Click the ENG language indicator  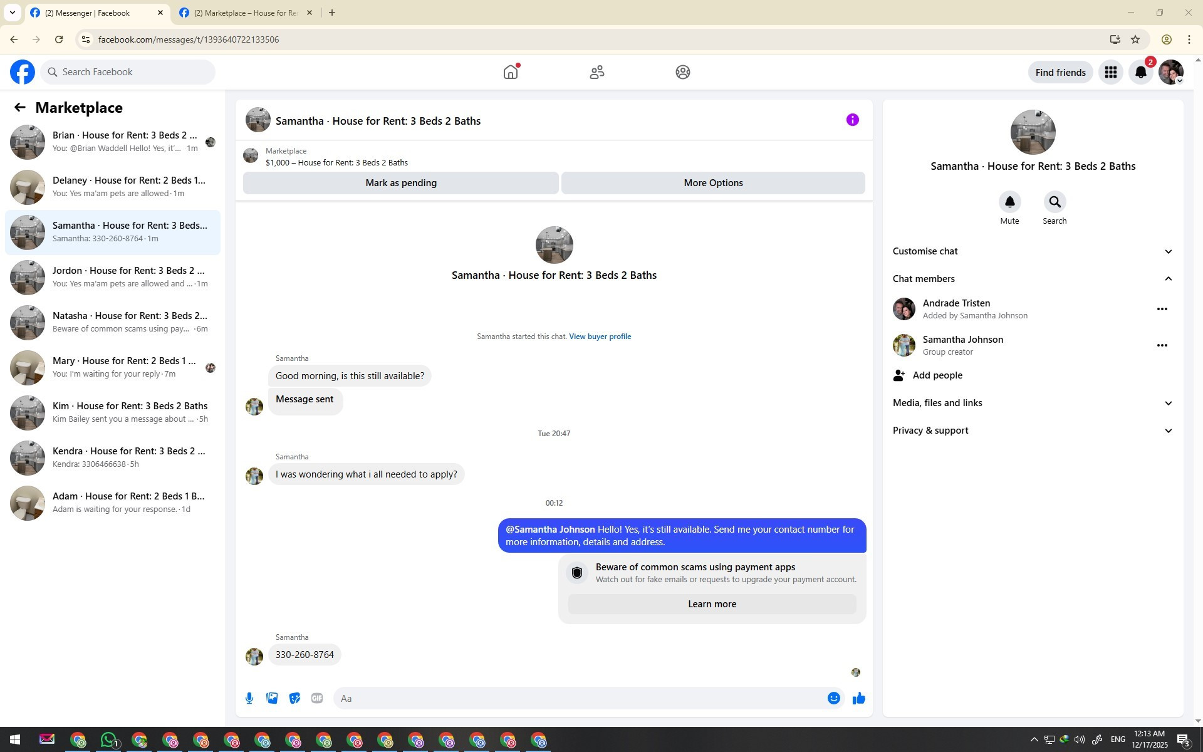tap(1118, 740)
